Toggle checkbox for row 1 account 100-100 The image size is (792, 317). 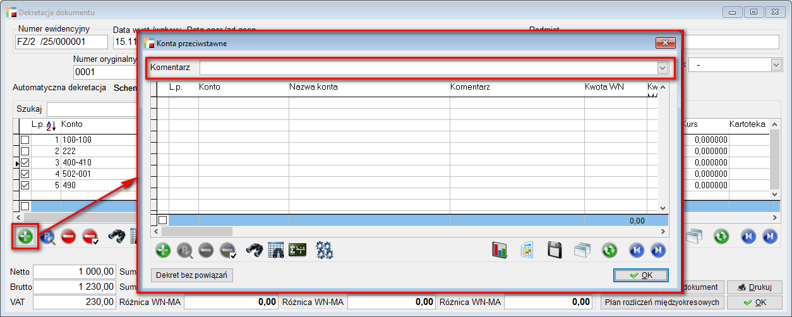(x=25, y=140)
